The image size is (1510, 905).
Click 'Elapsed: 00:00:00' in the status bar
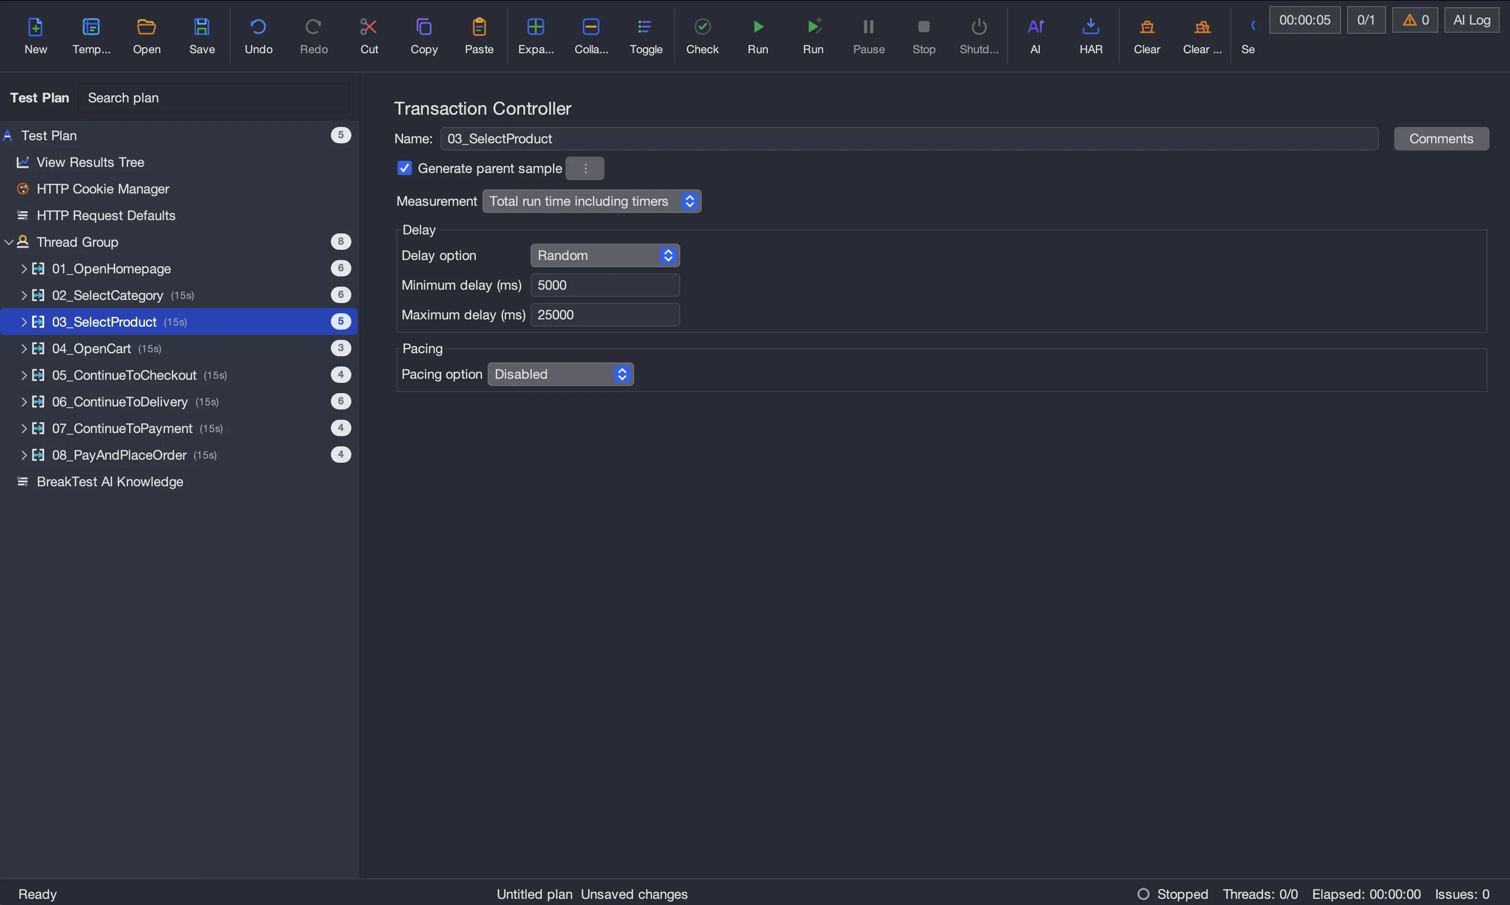[1366, 894]
